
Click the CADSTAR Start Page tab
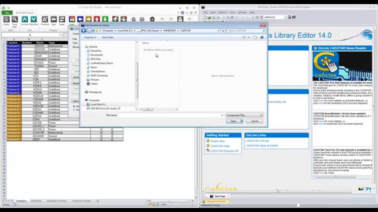click(220, 196)
